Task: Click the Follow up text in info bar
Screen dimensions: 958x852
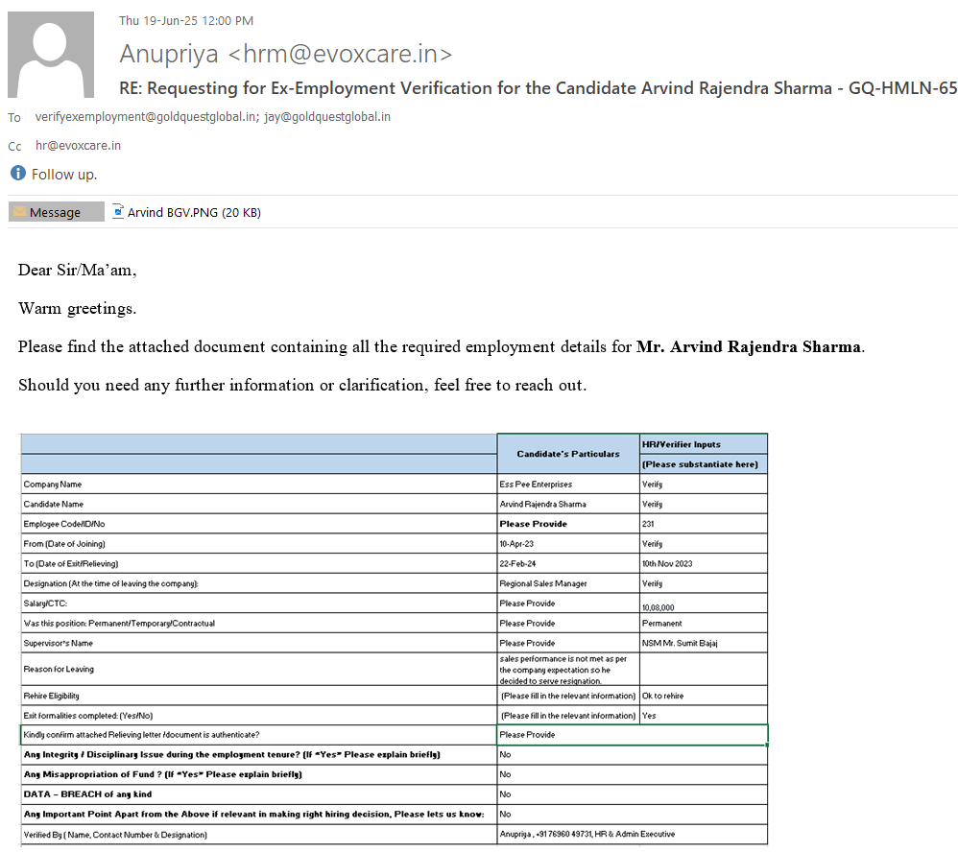Action: pyautogui.click(x=64, y=175)
